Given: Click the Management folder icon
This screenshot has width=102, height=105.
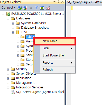Looking at the screenshot, I should [13, 83].
